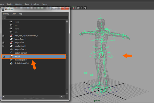Click the persp camera icon
This screenshot has width=154, height=103.
coord(11,22)
